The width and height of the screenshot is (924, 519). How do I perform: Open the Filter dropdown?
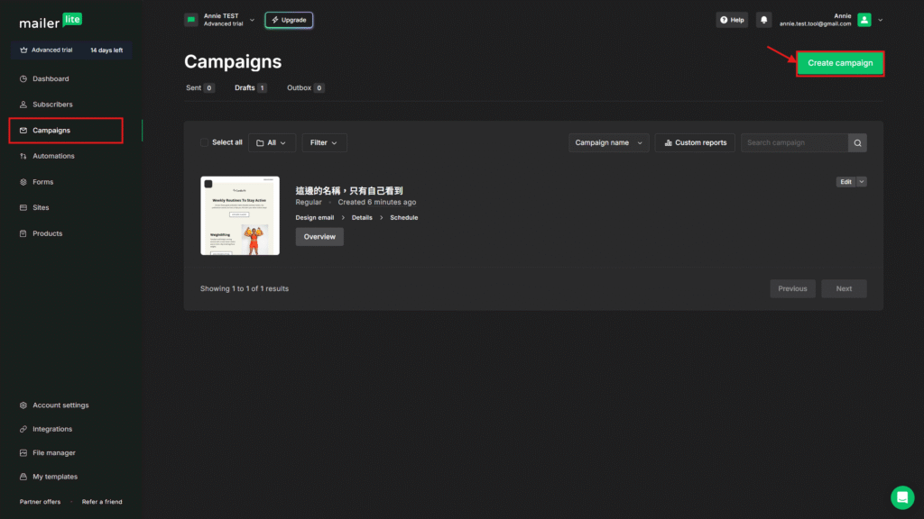[x=324, y=142]
